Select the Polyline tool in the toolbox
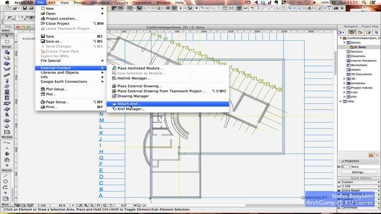The height and width of the screenshot is (214, 381). coord(5,187)
